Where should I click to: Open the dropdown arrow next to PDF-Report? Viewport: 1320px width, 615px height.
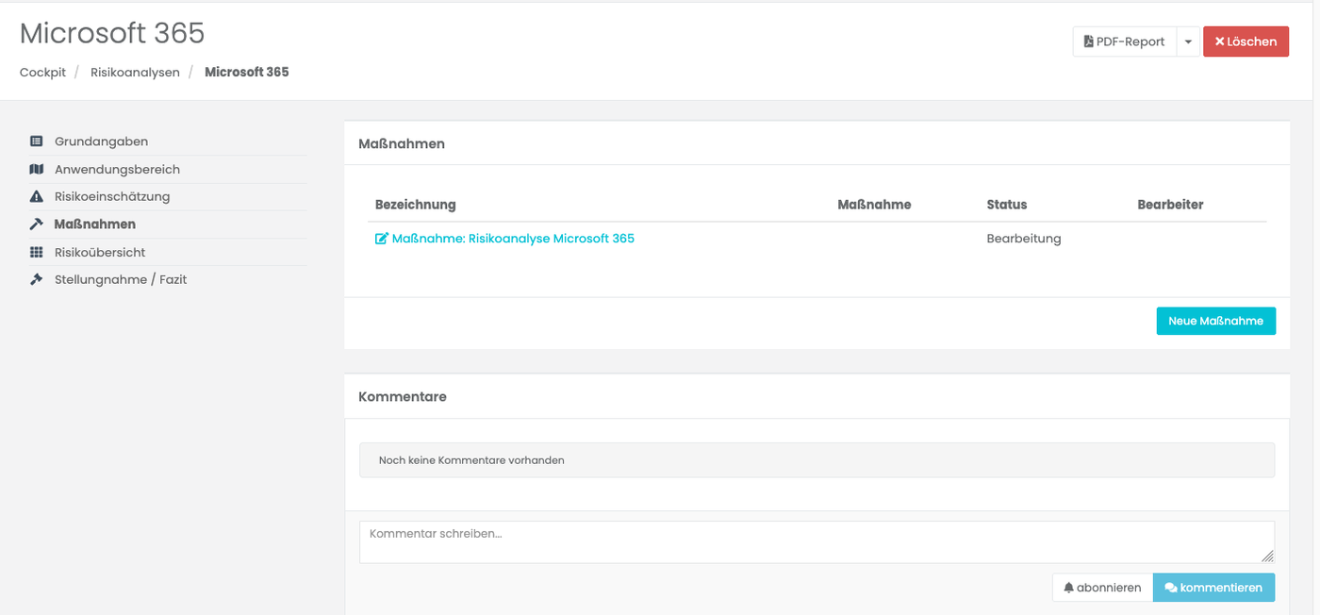pyautogui.click(x=1188, y=42)
